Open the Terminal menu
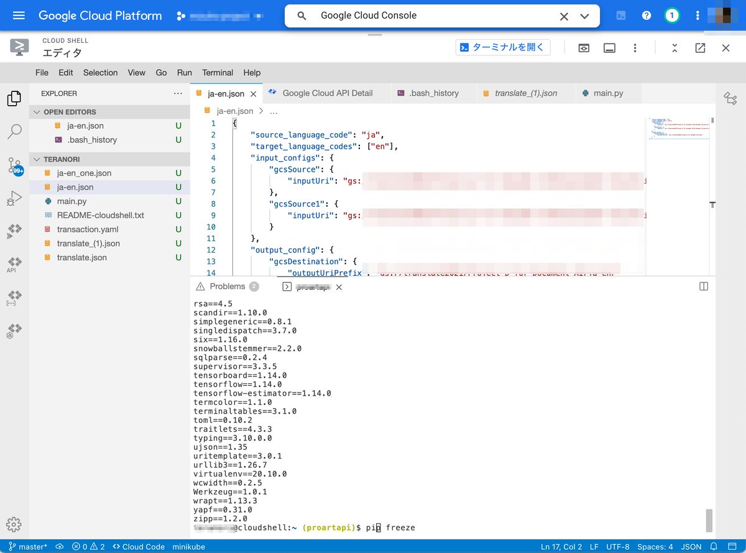746x553 pixels. pyautogui.click(x=218, y=73)
